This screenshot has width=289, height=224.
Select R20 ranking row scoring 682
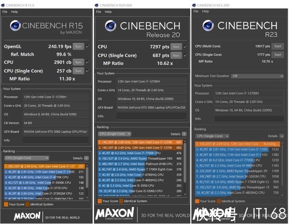click(x=140, y=147)
